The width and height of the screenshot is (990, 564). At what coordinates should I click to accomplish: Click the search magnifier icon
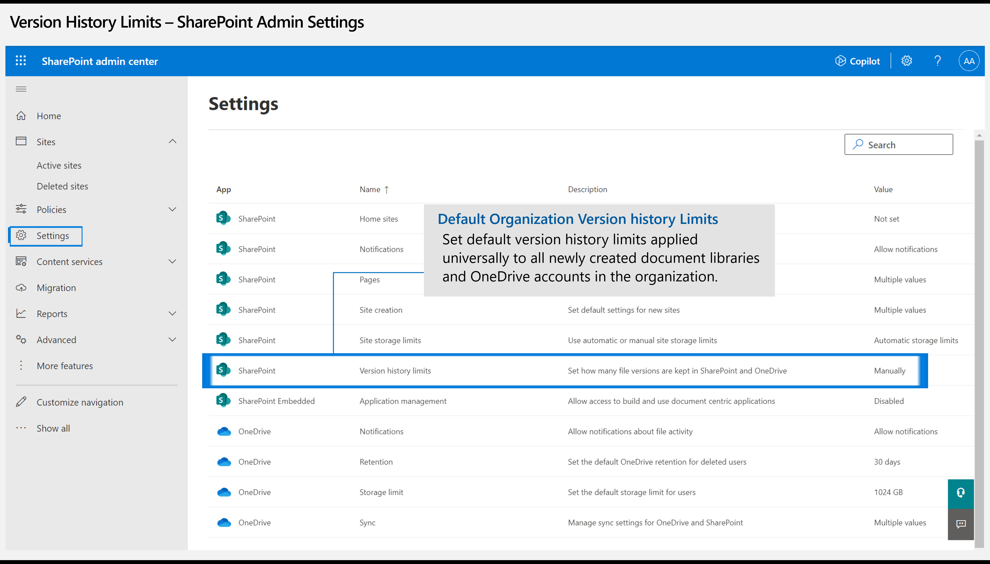tap(858, 145)
